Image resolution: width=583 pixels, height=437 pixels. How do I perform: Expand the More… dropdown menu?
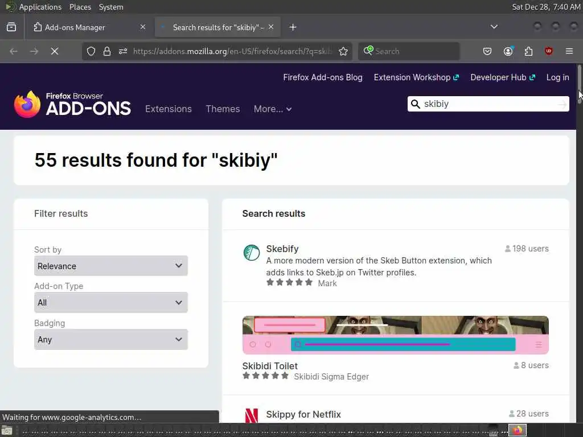[273, 109]
